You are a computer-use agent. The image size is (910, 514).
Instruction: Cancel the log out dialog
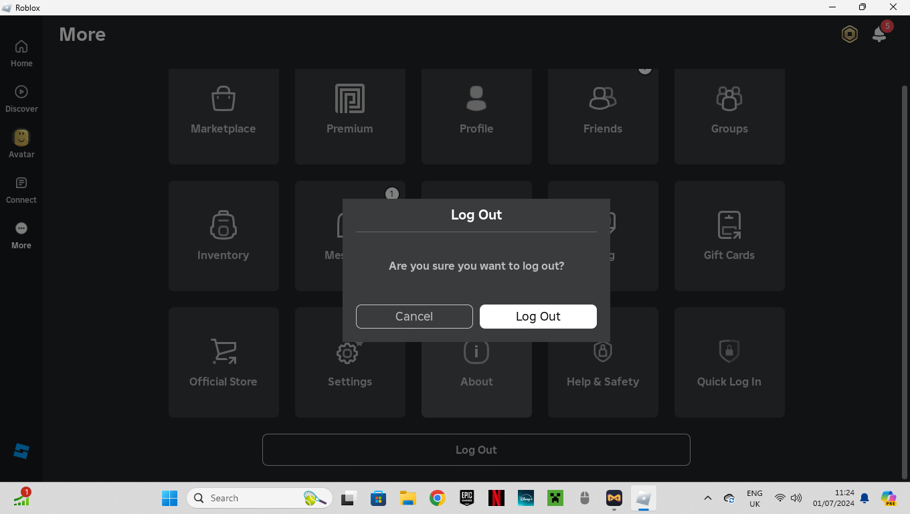tap(414, 317)
